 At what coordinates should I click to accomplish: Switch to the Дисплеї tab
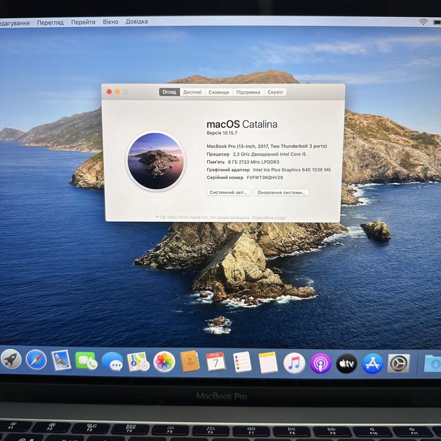(192, 92)
